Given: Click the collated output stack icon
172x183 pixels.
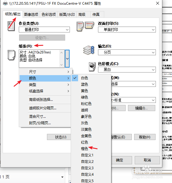Looking at the screenshot, I should (89, 50).
